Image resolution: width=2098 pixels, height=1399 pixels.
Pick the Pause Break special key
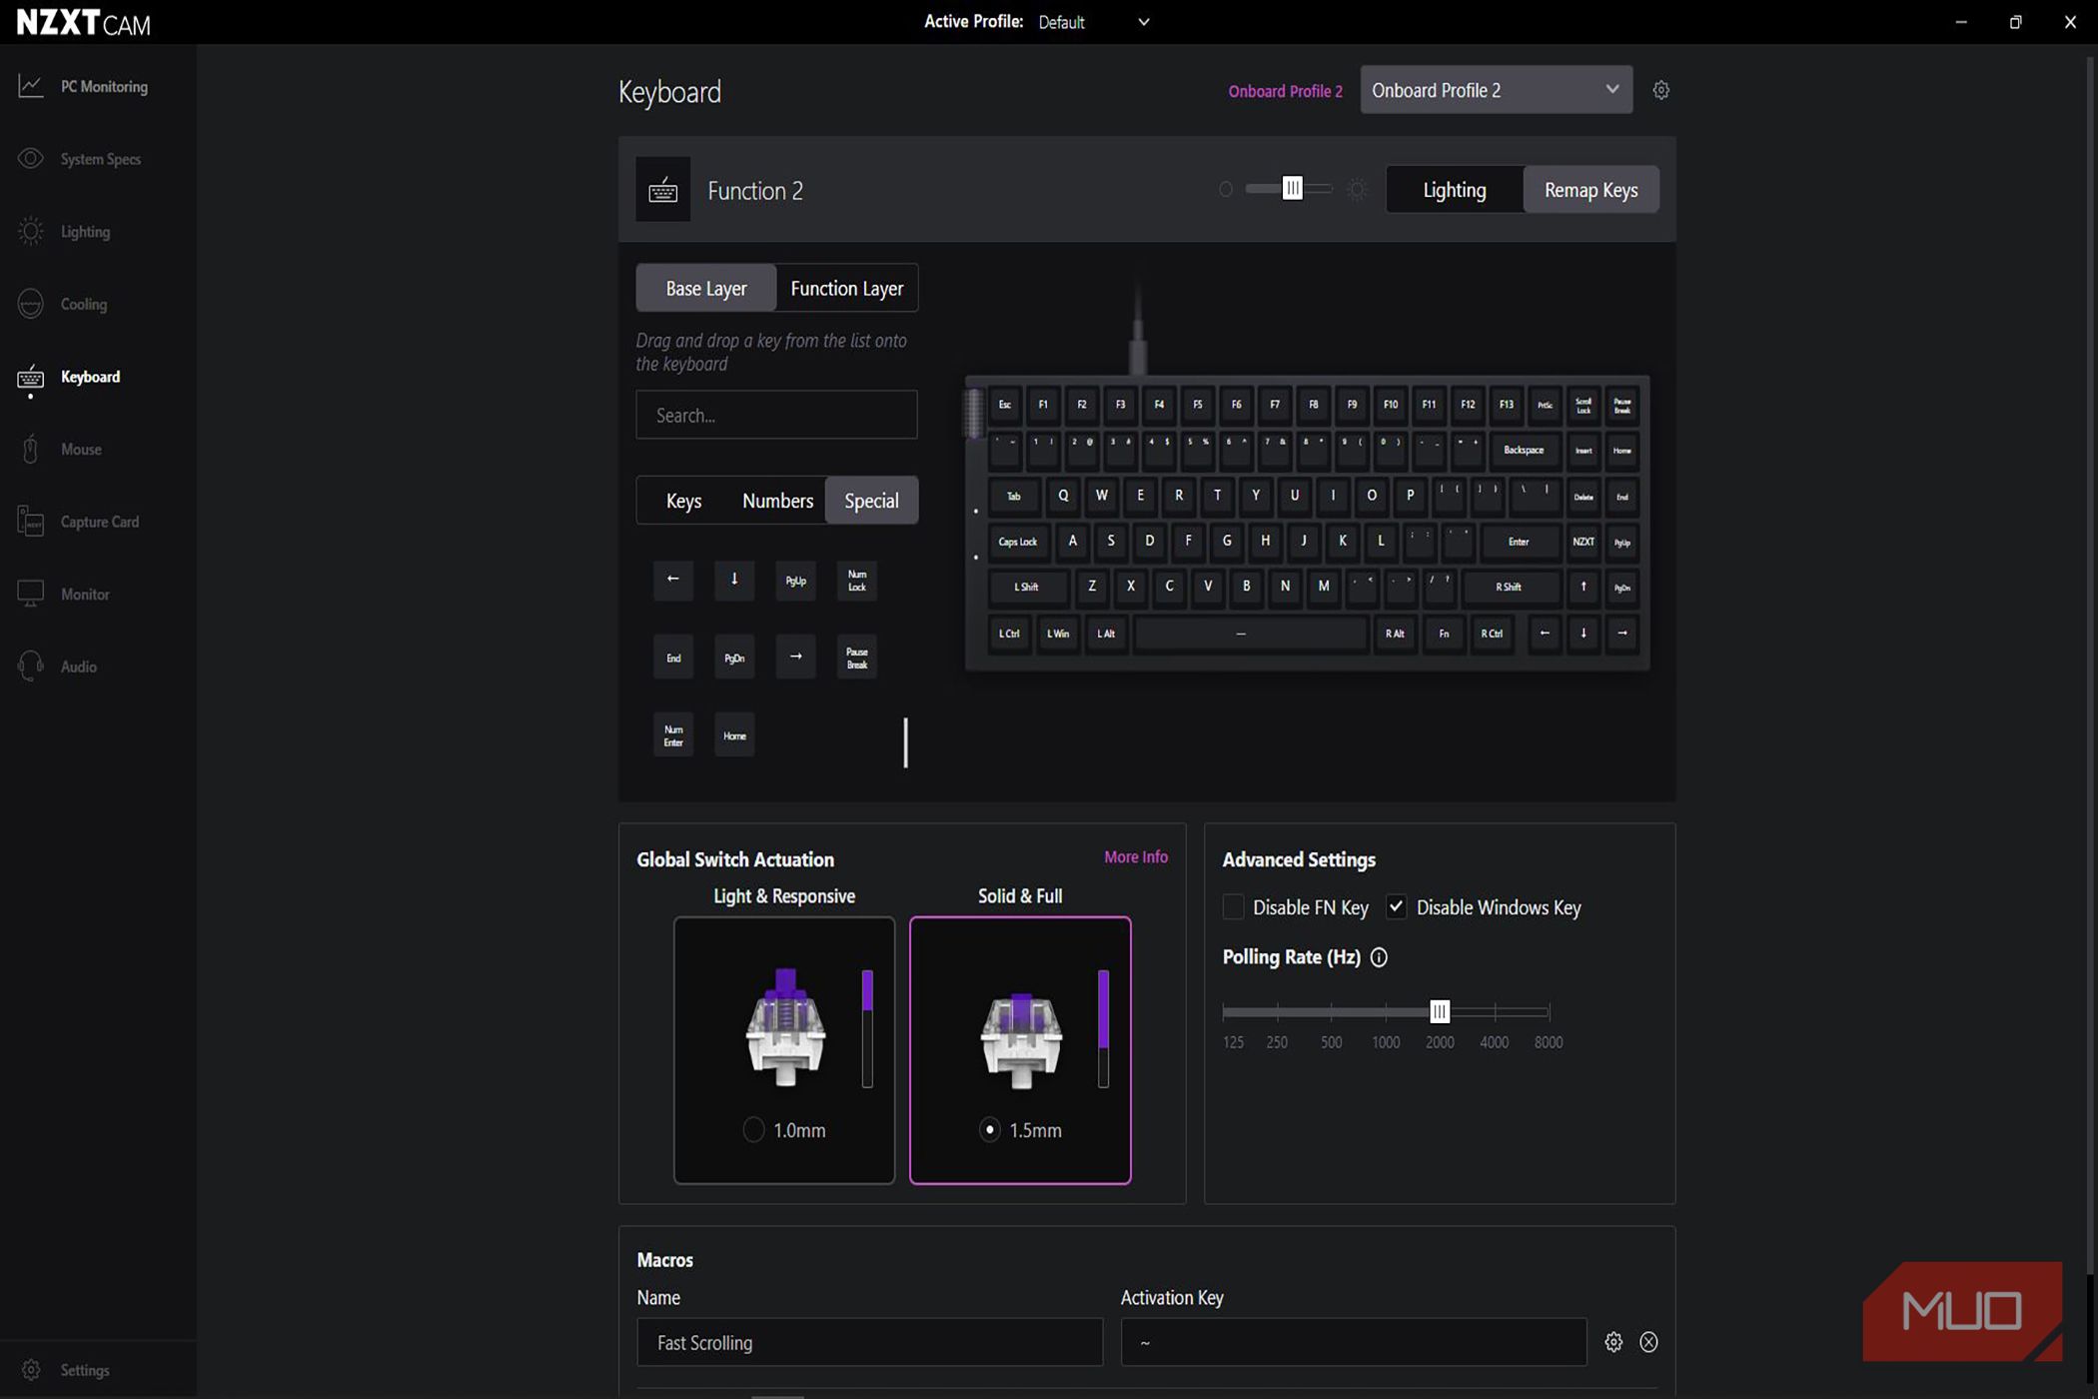[x=857, y=658]
